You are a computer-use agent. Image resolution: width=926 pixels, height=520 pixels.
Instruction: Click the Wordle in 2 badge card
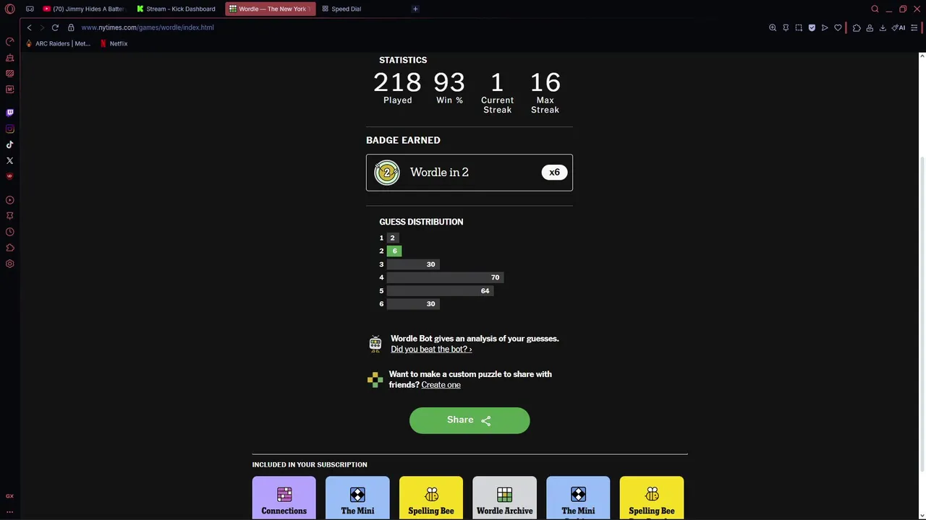click(x=470, y=173)
